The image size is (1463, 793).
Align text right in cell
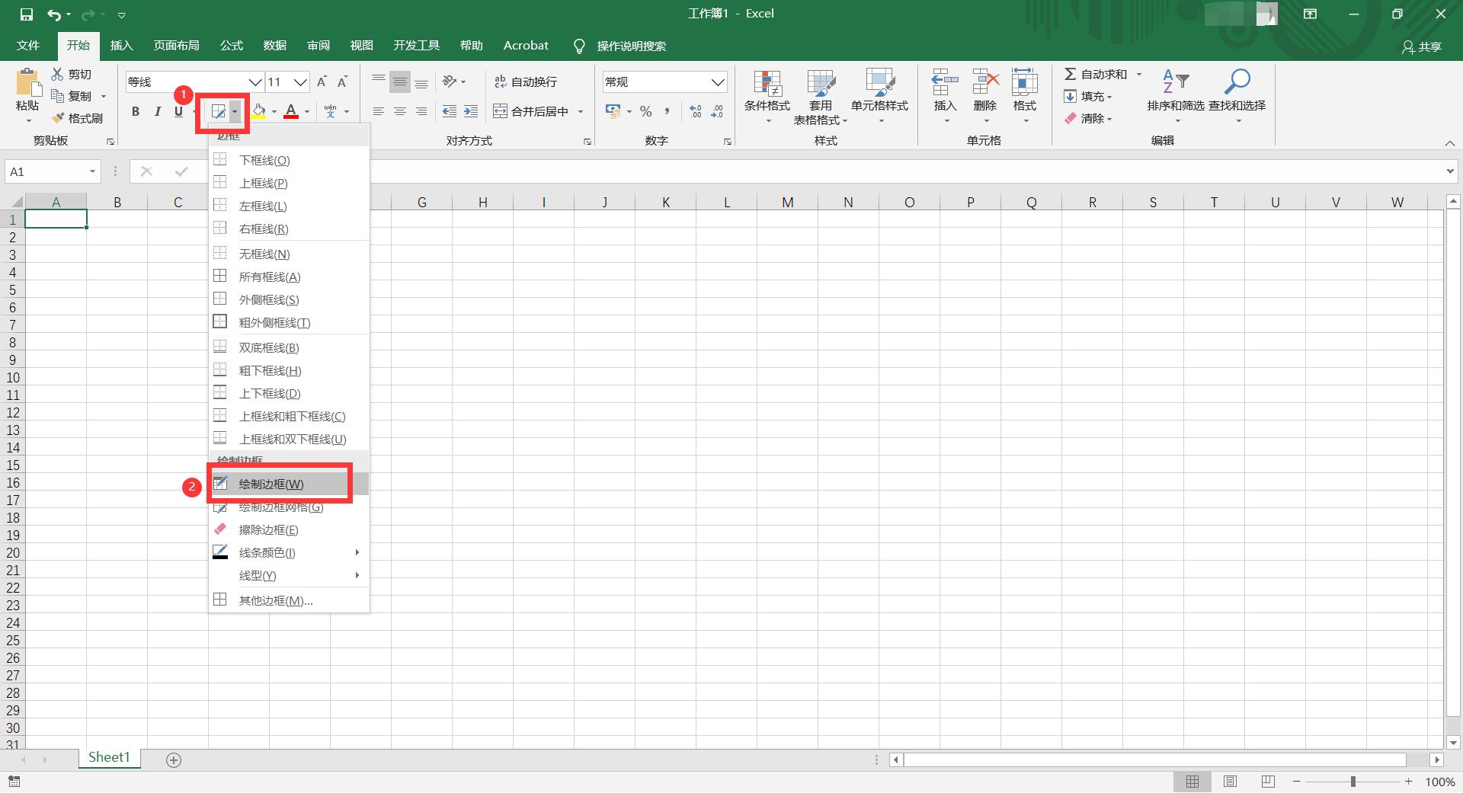point(421,112)
